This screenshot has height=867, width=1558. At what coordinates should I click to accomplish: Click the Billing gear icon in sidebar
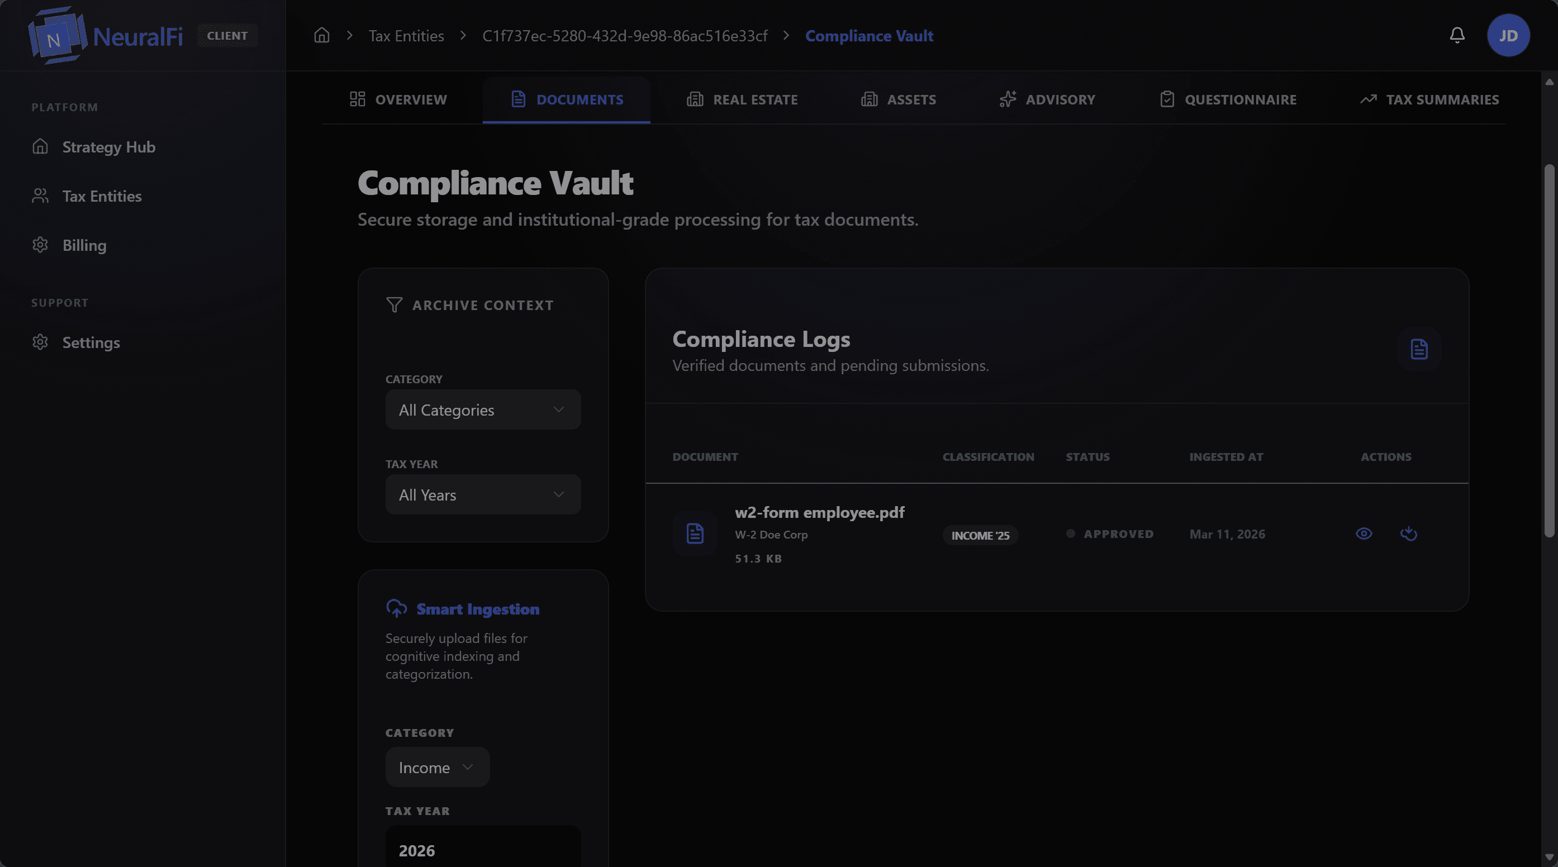[40, 245]
